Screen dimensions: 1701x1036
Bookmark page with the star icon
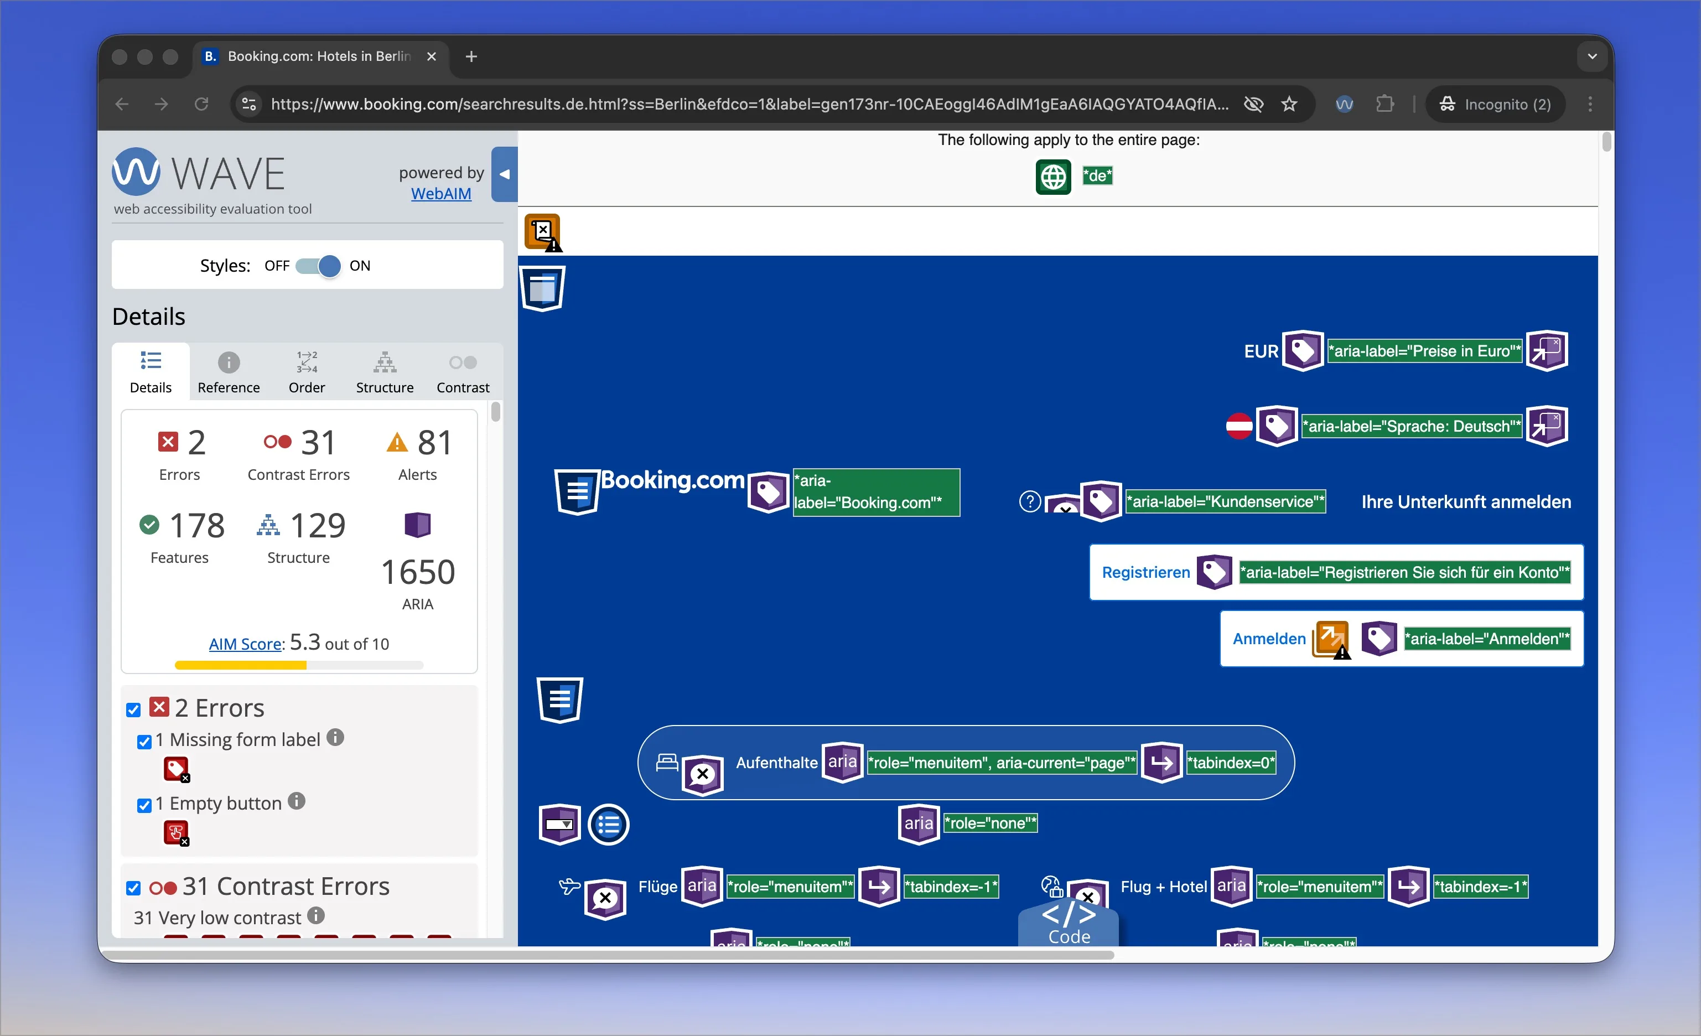pos(1289,104)
